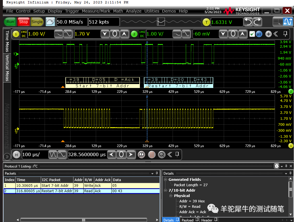Open the Trigger menu

tap(72, 11)
